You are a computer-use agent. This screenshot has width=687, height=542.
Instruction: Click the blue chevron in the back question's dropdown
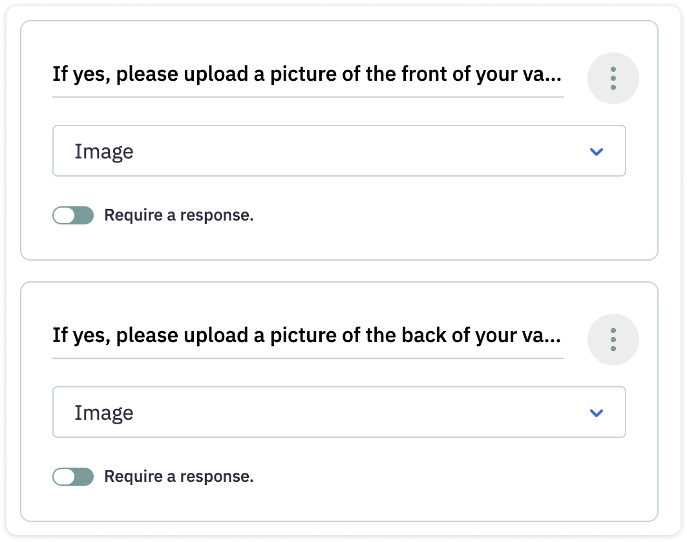[596, 413]
